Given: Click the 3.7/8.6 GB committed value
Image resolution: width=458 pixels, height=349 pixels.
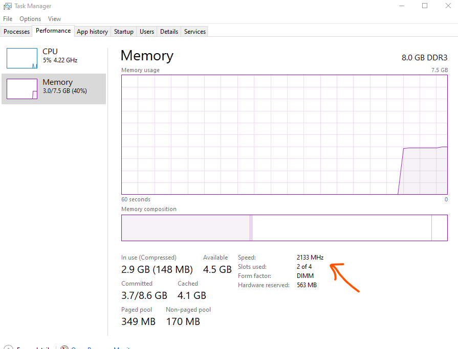Looking at the screenshot, I should [x=144, y=296].
